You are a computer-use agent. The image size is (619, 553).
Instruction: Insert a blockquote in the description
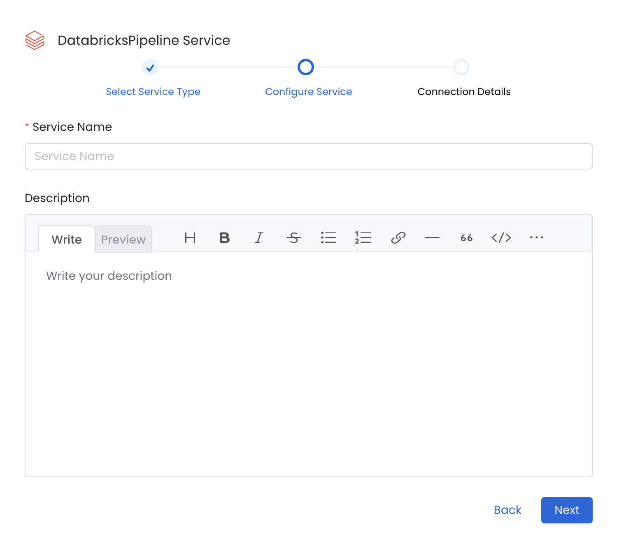(x=466, y=238)
